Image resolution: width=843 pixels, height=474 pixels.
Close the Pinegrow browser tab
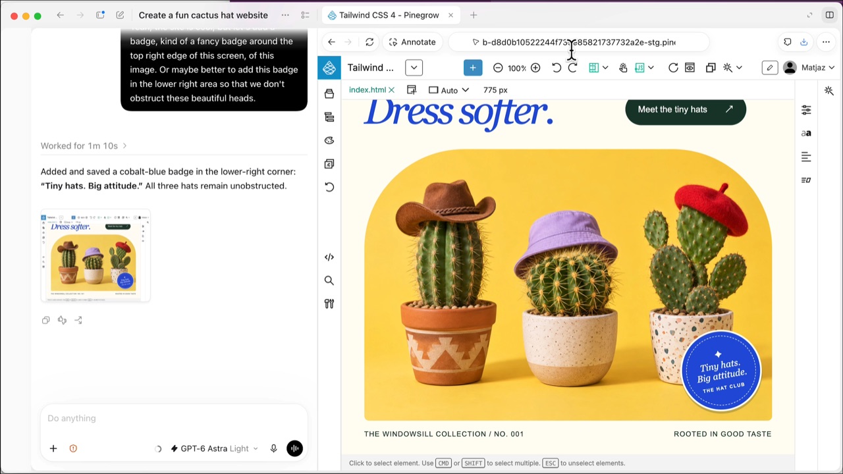coord(450,15)
